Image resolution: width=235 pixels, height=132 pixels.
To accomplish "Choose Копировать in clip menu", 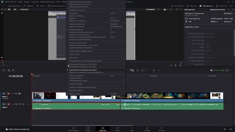I will (96, 14).
